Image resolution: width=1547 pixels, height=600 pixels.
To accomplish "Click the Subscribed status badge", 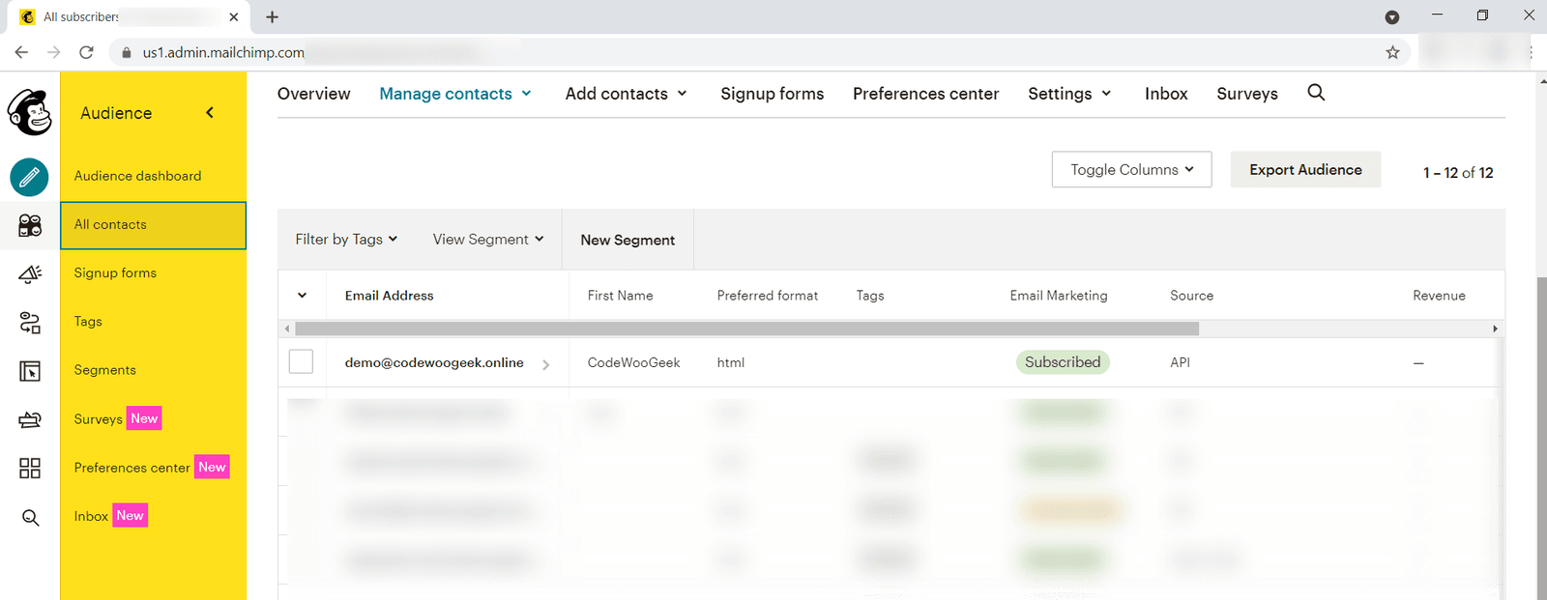I will pyautogui.click(x=1063, y=362).
